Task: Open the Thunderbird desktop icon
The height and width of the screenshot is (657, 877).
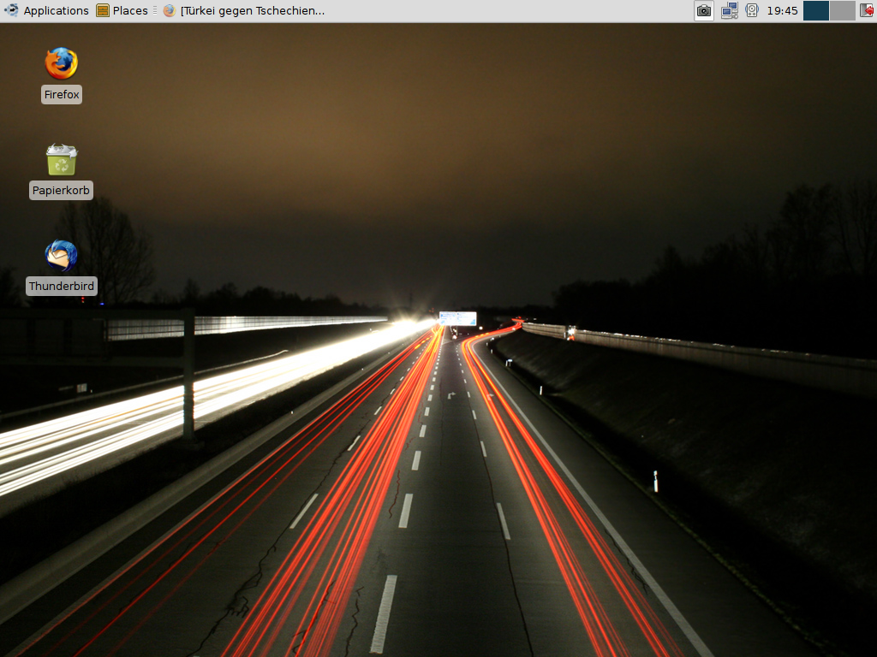Action: (61, 256)
